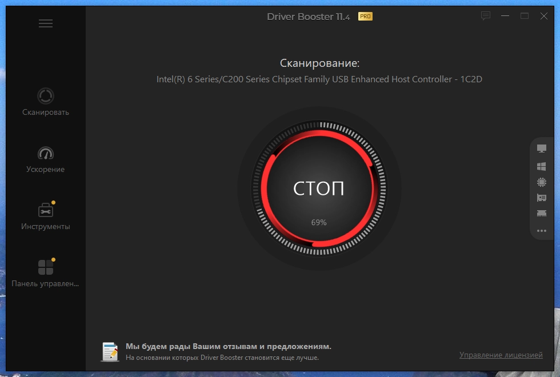Click the scanned device name 'Intel(R) 6 Series/C200'

coord(319,79)
